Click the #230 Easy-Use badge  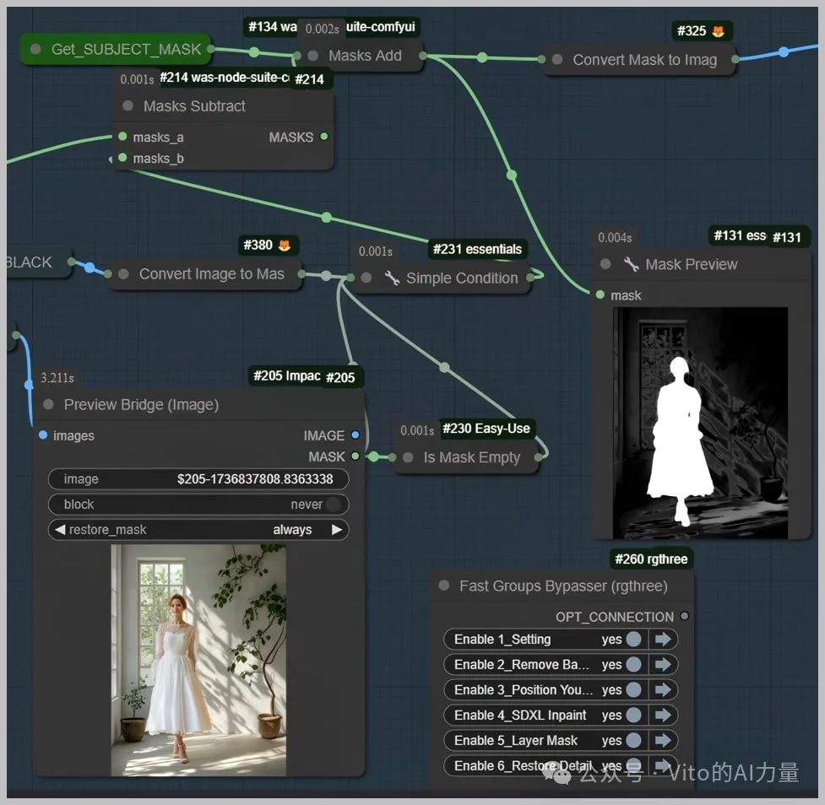pos(486,429)
